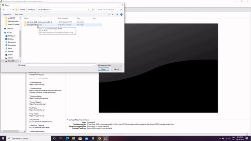This screenshot has width=251, height=141.
Task: Open Bug Tracker link in VMware
Action: point(37,116)
